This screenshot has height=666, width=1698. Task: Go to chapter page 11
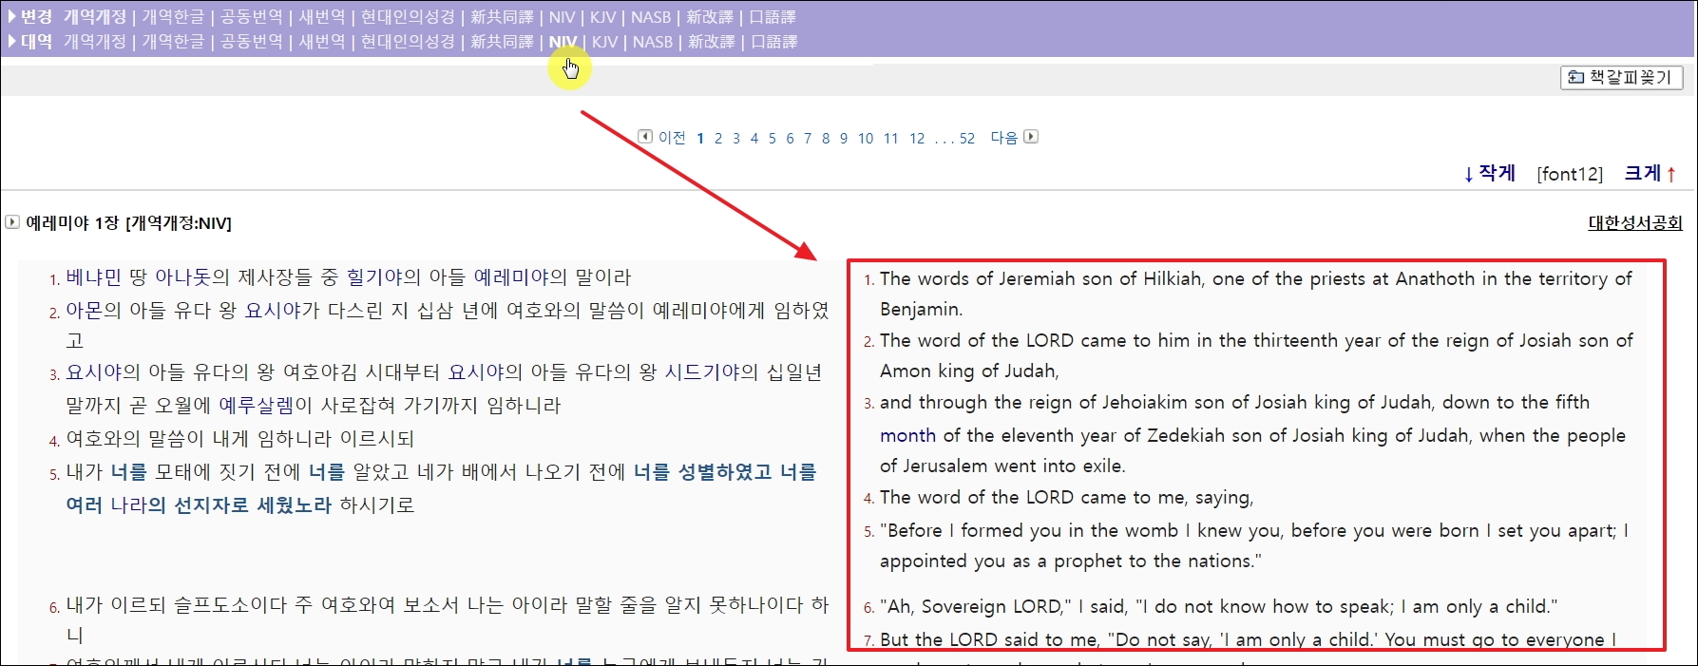[x=891, y=139]
